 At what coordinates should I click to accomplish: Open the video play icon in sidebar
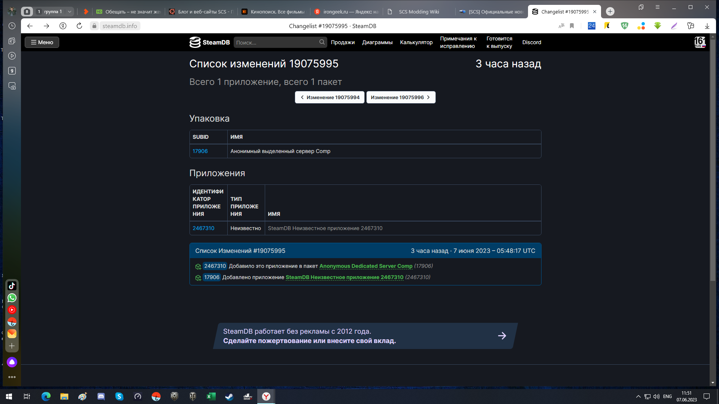click(x=12, y=56)
